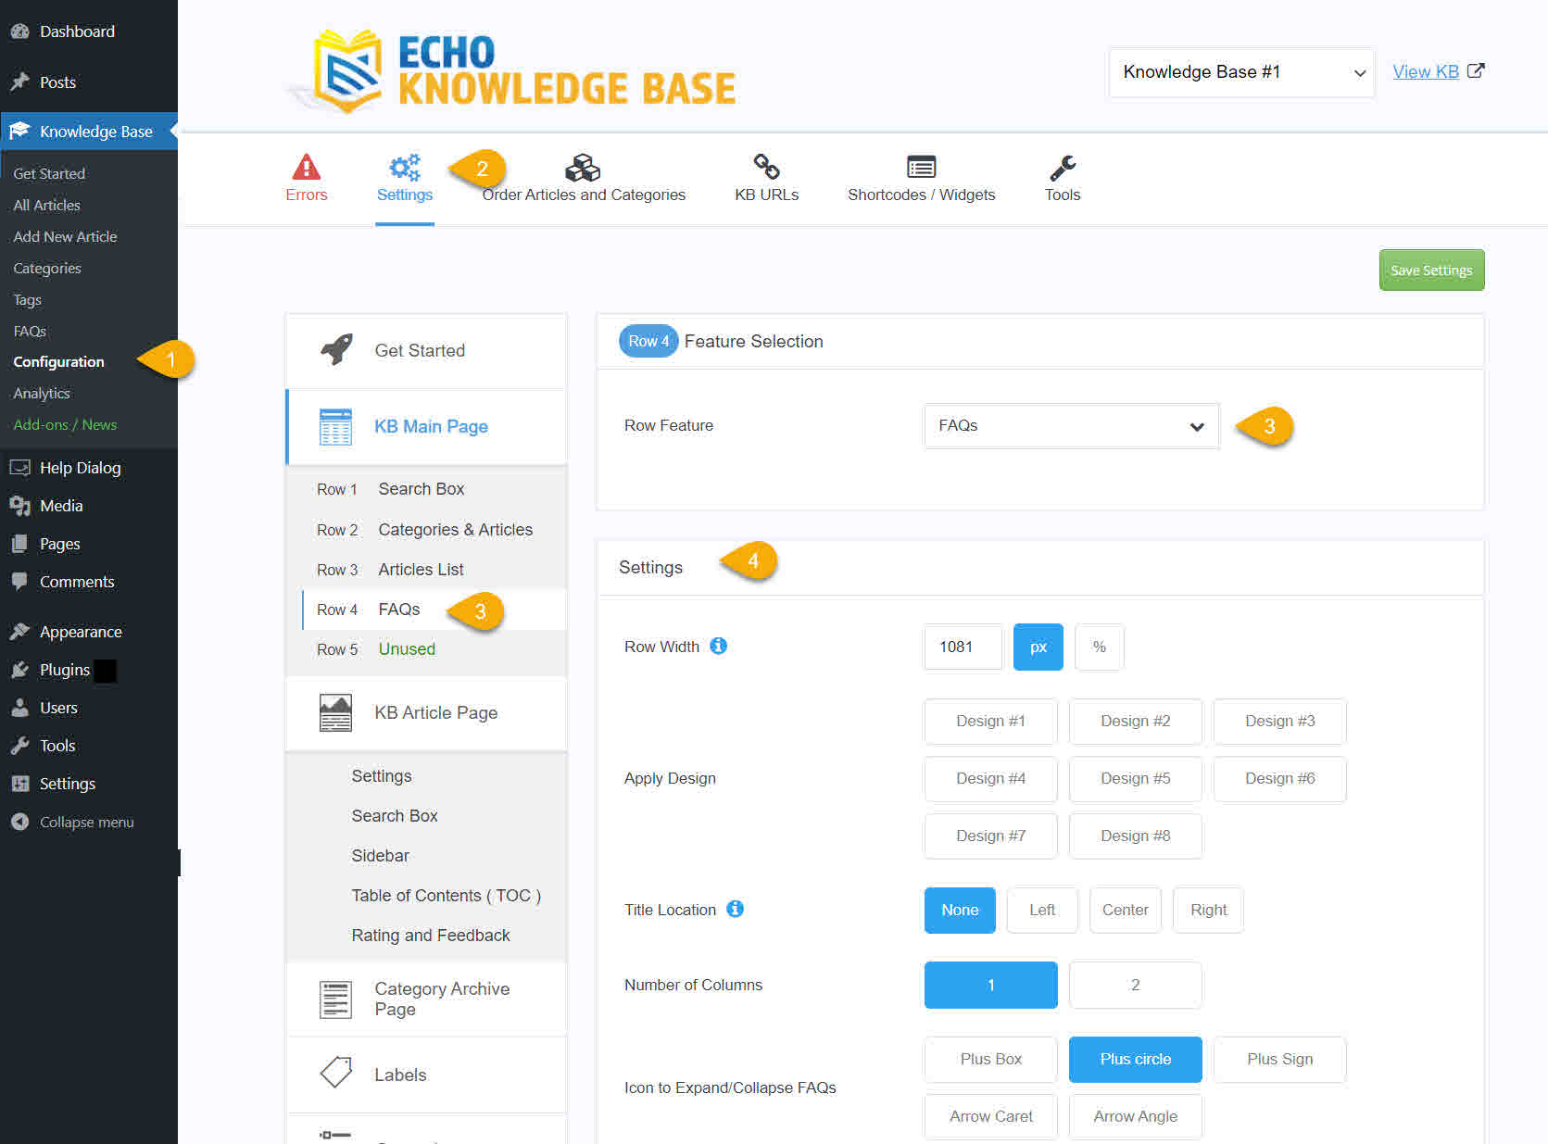Choose Arrow Angle expand icon option
Viewport: 1548px width, 1144px height.
pyautogui.click(x=1135, y=1116)
